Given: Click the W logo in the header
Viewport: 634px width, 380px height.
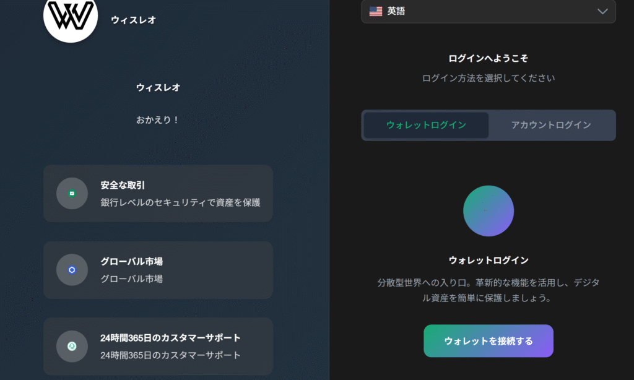Looking at the screenshot, I should coord(71,16).
